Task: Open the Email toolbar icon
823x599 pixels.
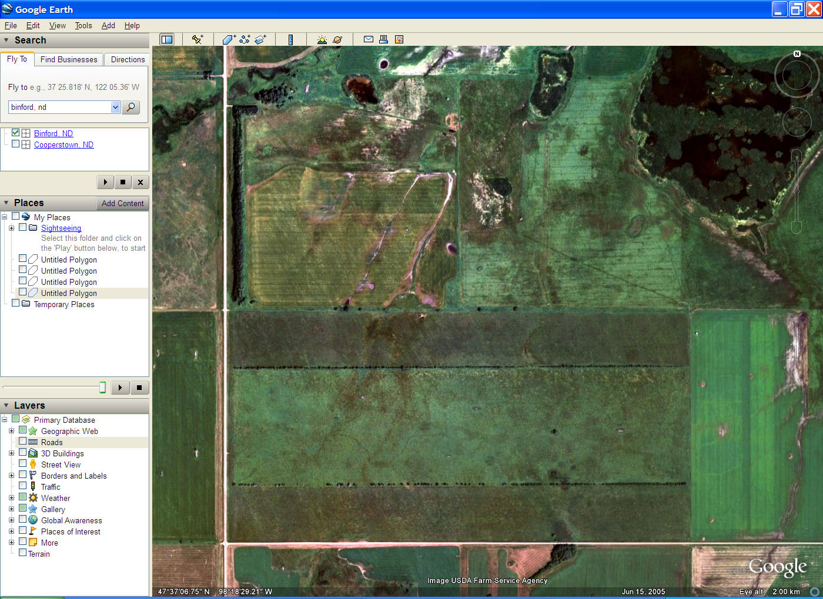Action: click(x=369, y=39)
